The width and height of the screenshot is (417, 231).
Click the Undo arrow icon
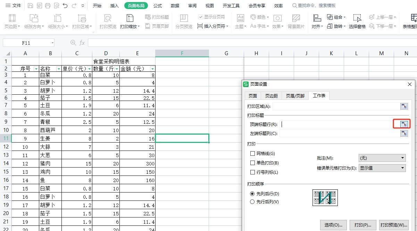point(65,6)
